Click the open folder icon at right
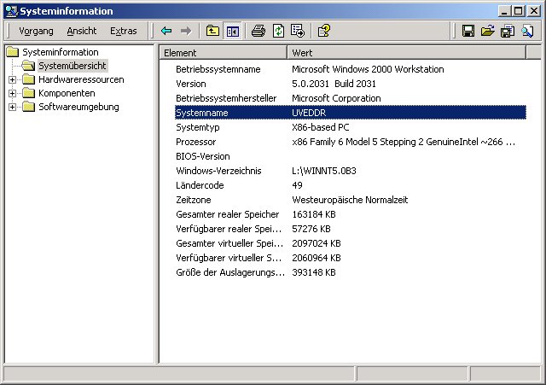 [x=488, y=31]
